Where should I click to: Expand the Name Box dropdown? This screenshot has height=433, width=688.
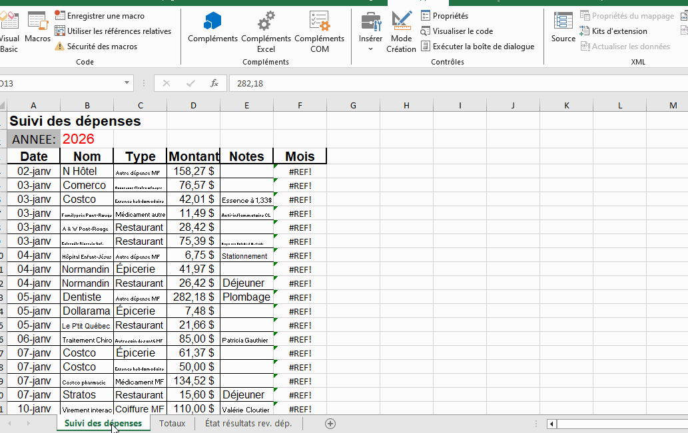(127, 83)
